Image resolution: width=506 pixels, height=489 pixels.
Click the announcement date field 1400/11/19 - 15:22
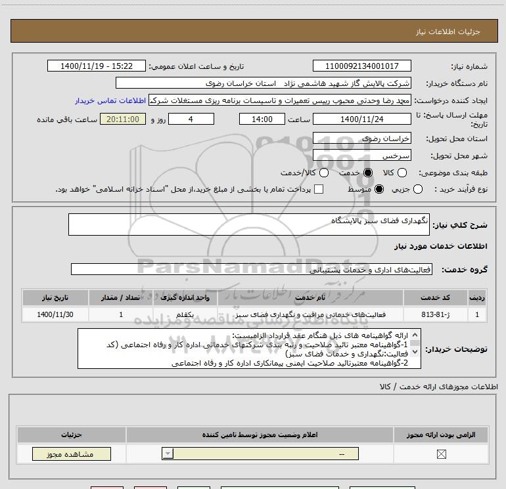[97, 66]
